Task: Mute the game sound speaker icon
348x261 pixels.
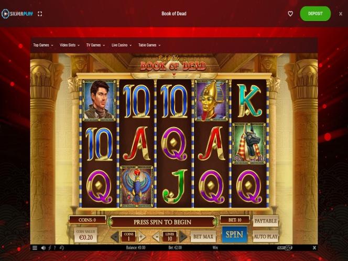Action: [43, 248]
